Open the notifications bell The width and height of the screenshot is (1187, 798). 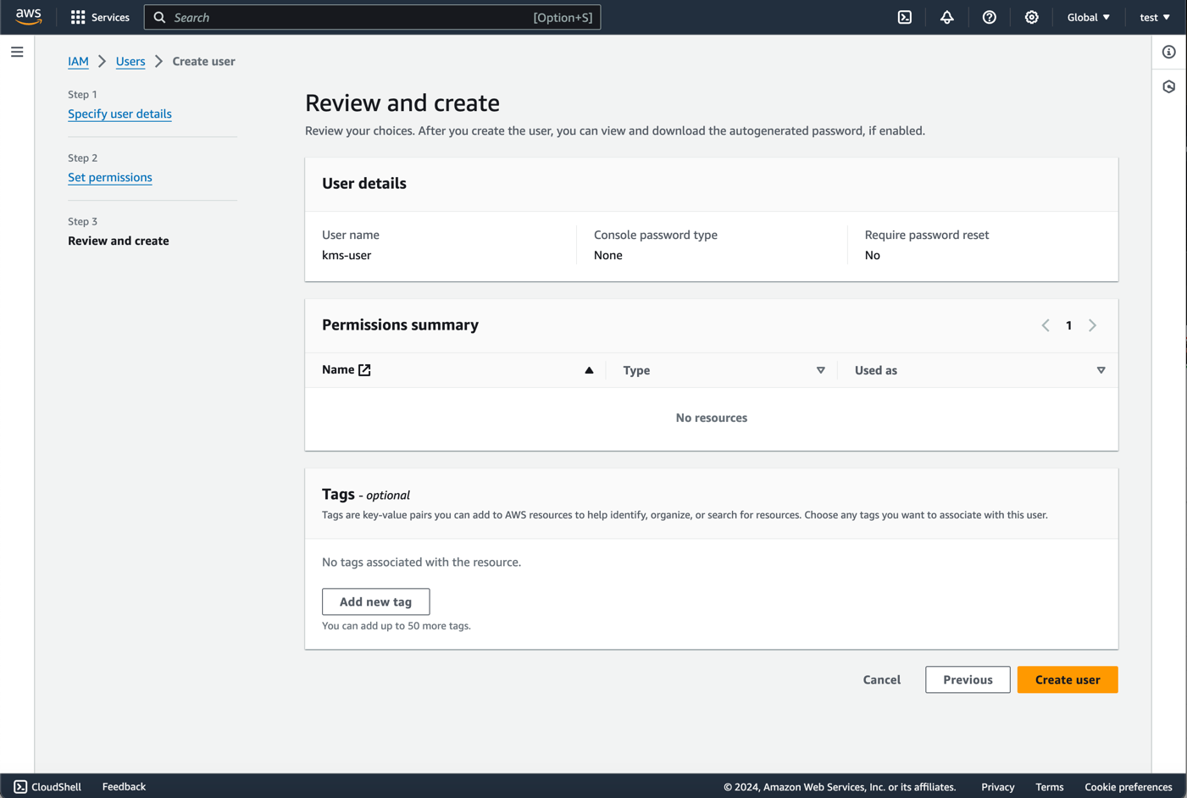[947, 17]
